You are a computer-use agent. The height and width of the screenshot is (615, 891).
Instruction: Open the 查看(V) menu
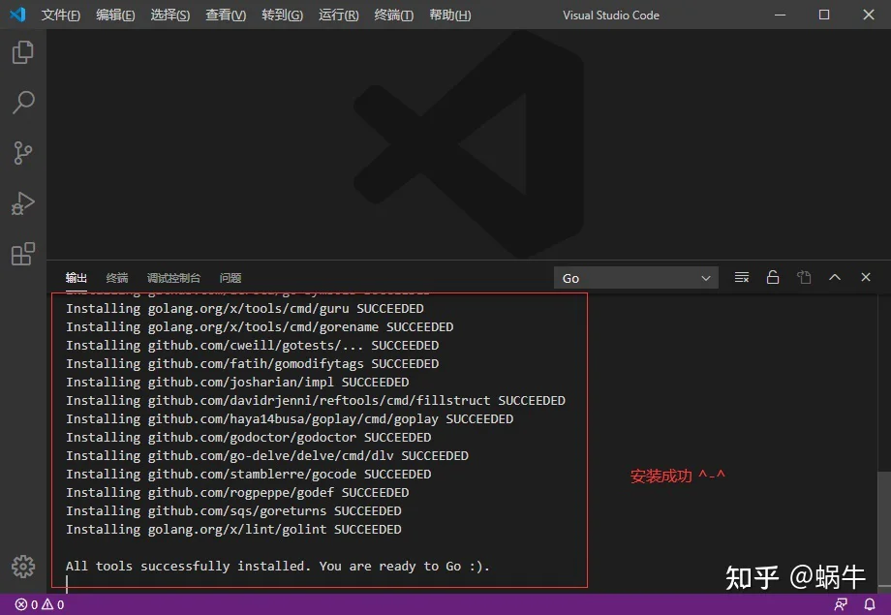tap(226, 15)
